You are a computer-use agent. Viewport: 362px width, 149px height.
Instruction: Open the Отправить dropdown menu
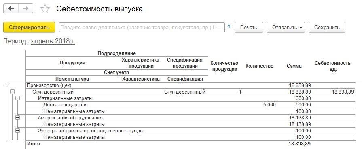point(286,27)
